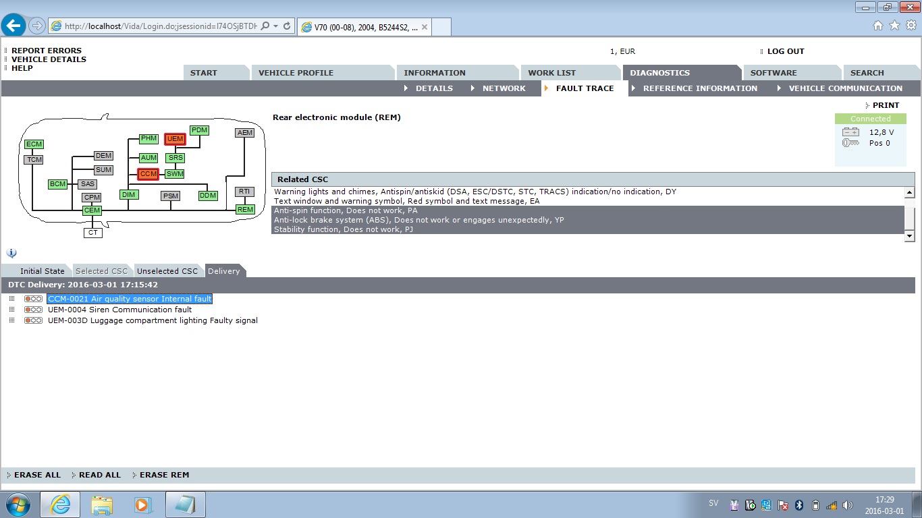
Task: Open the VEHICLE PROFILE tab
Action: tap(296, 73)
